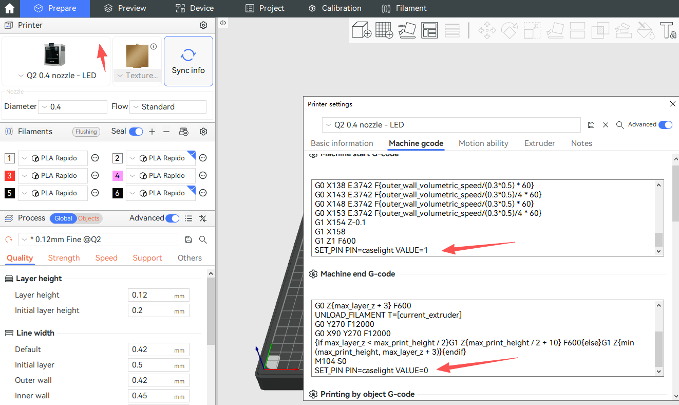Click the Flushing button
The image size is (679, 405).
click(x=86, y=132)
